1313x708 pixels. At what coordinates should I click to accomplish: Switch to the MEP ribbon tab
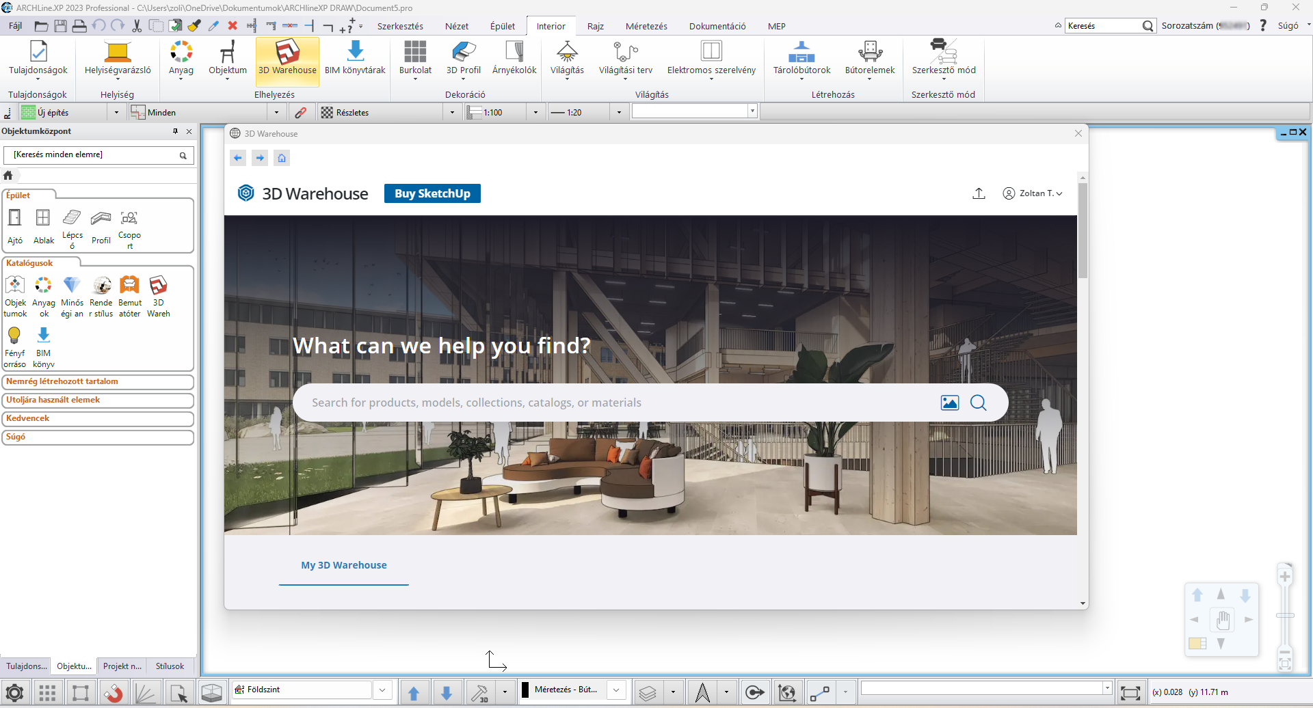[777, 26]
